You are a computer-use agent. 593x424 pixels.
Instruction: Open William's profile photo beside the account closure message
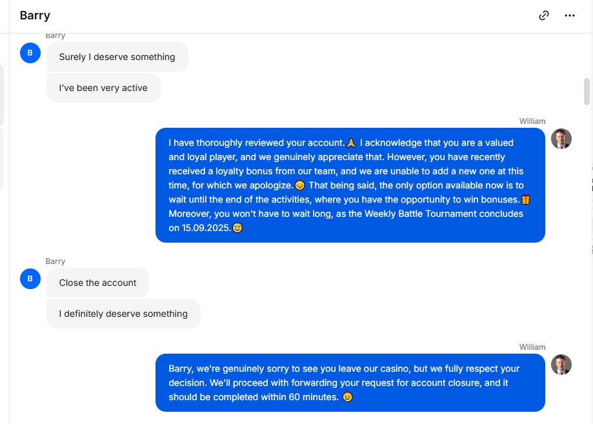click(561, 365)
